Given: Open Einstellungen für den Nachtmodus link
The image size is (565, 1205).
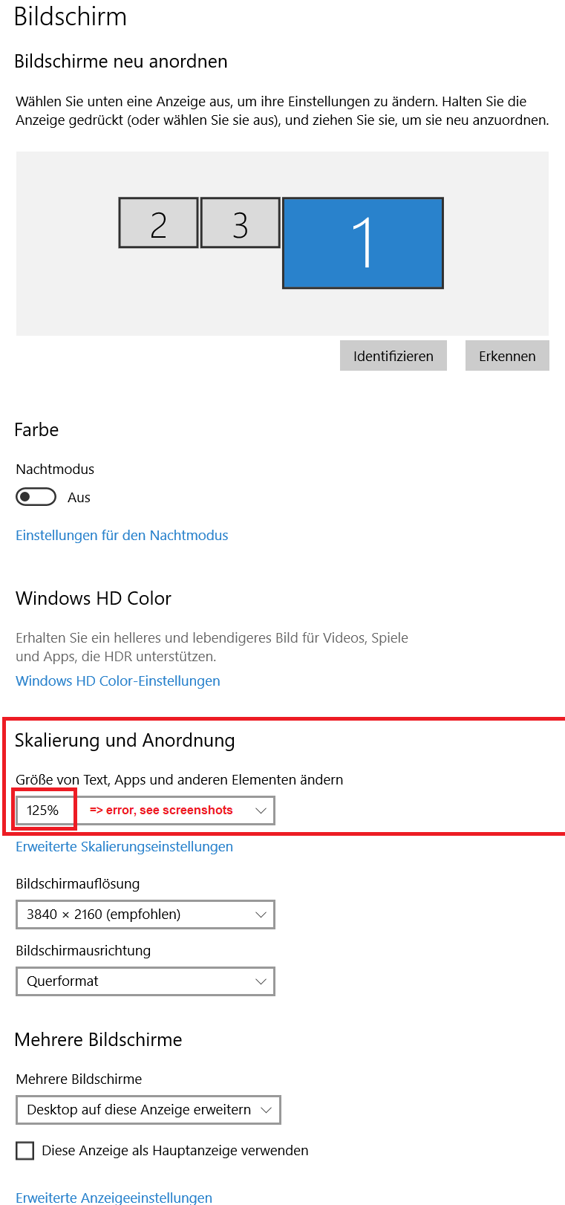Looking at the screenshot, I should coord(122,535).
